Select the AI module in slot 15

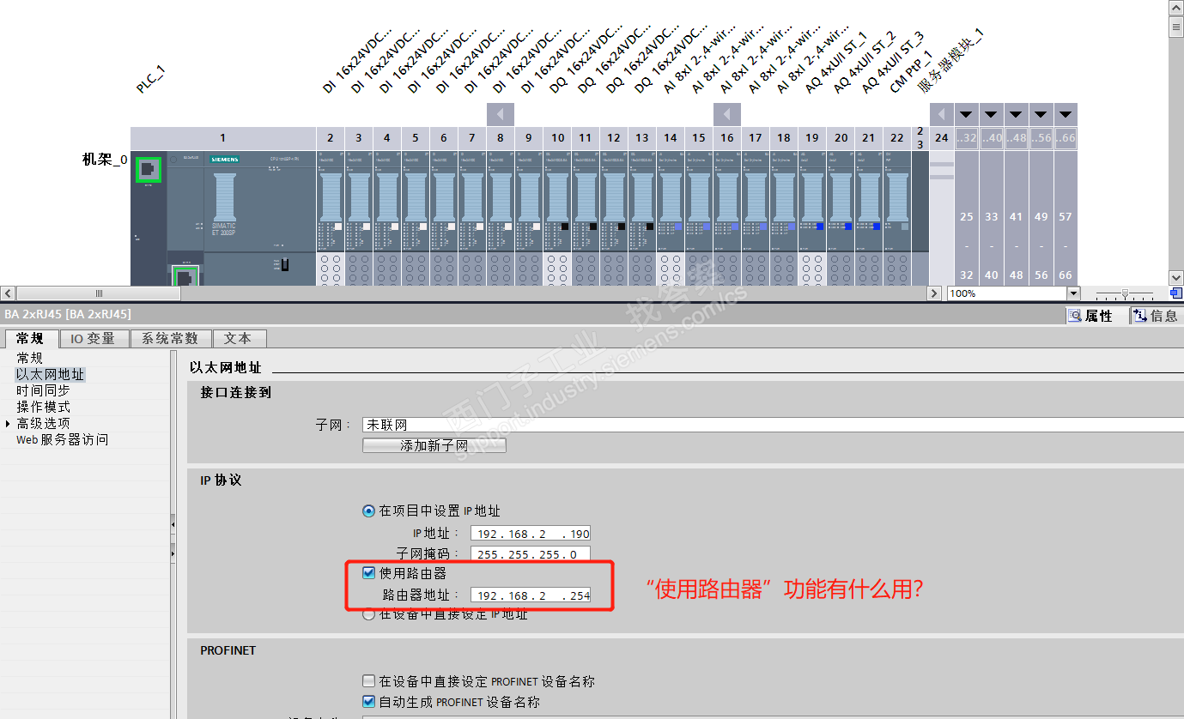click(698, 218)
